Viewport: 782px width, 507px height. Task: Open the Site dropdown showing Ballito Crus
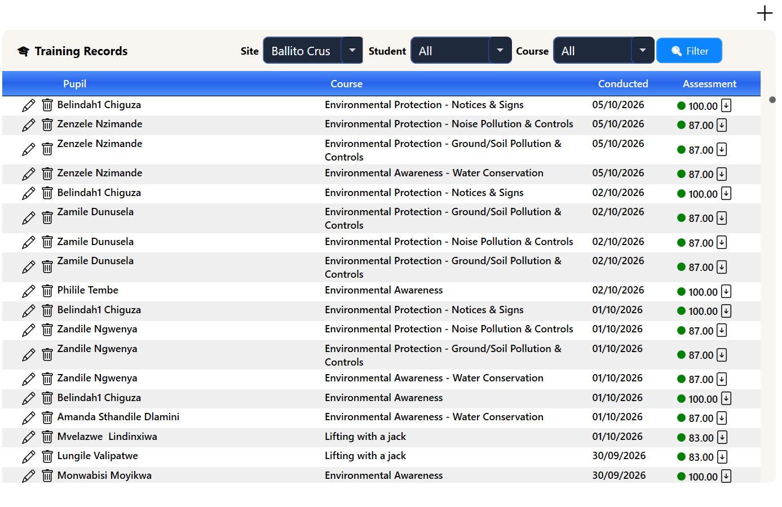(x=313, y=51)
